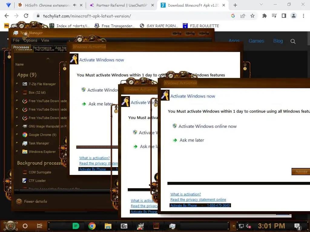Expand the Task Manager process row
310x232 pixels.
[x=17, y=143]
